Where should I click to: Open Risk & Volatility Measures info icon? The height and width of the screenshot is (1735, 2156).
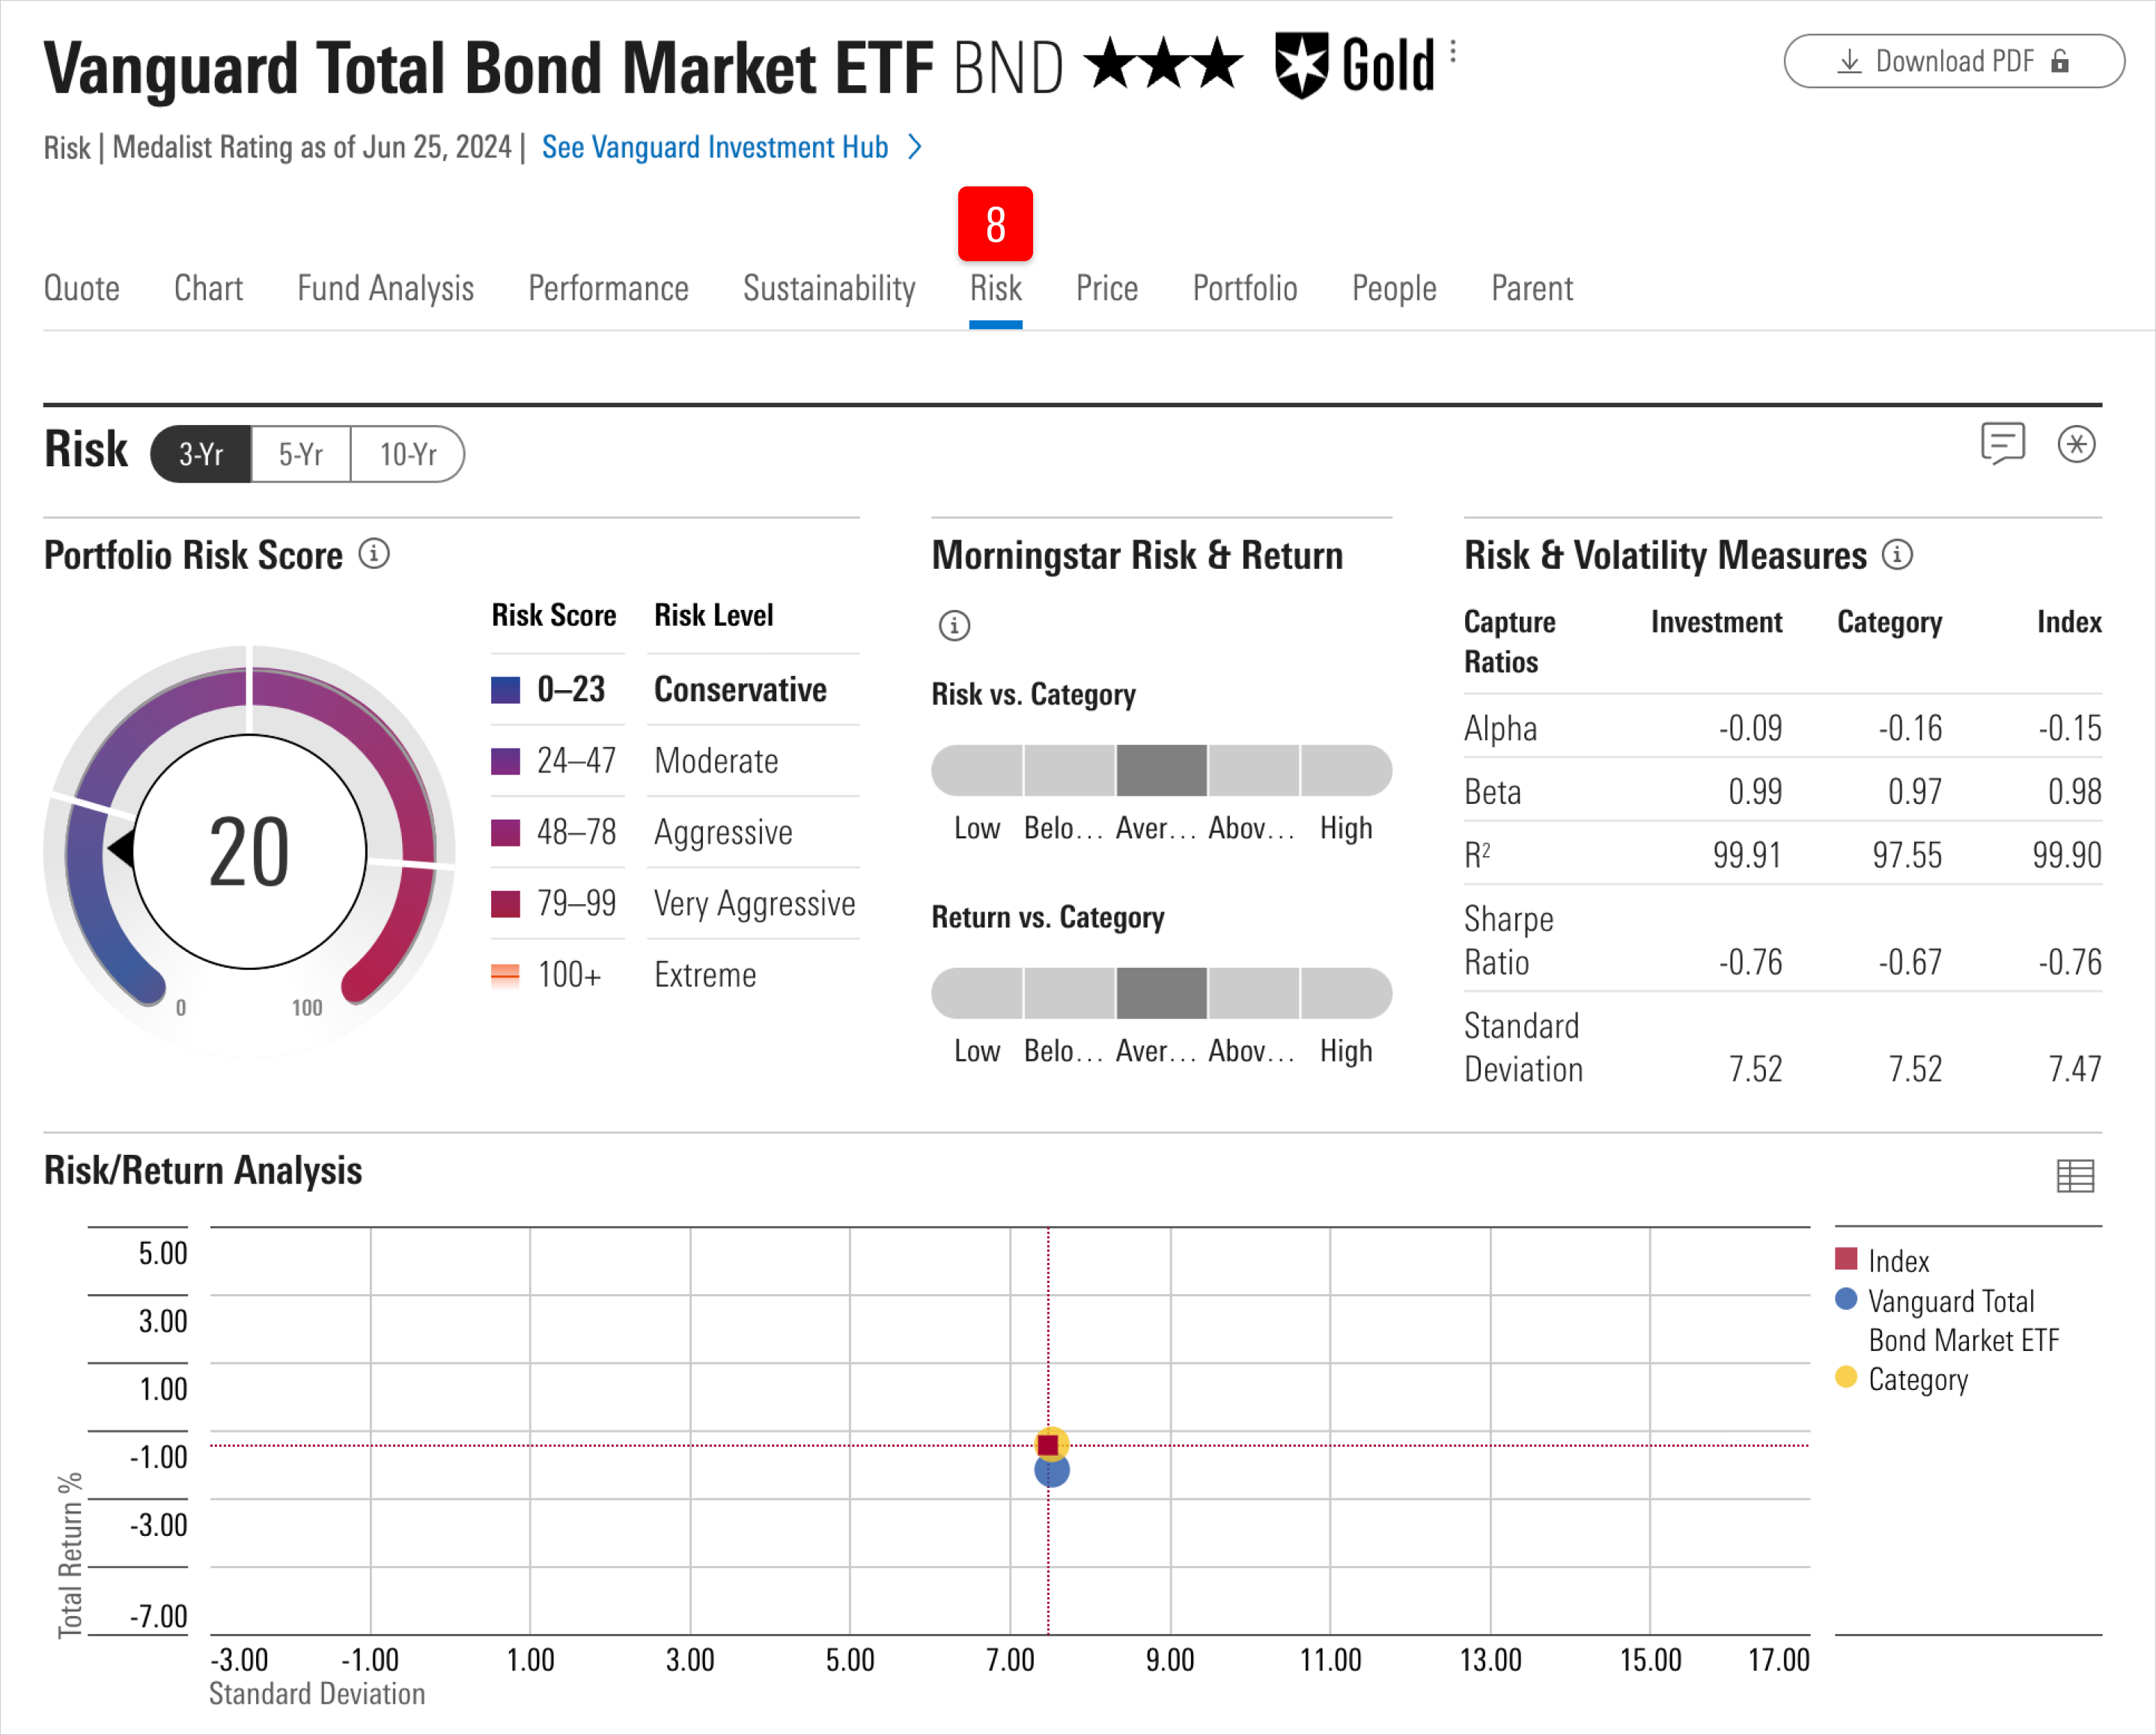pyautogui.click(x=1897, y=553)
